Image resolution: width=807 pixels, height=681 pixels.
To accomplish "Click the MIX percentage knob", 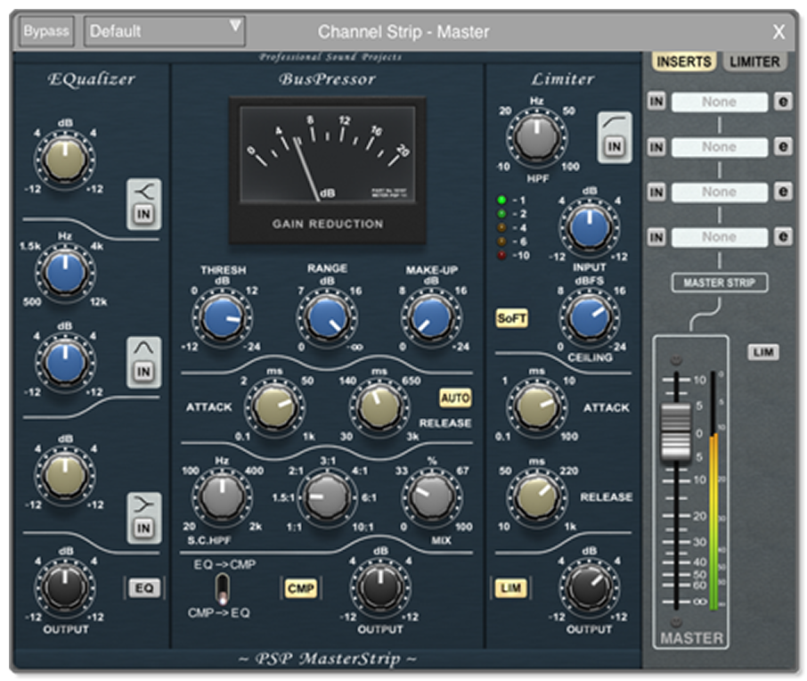I will pos(431,497).
